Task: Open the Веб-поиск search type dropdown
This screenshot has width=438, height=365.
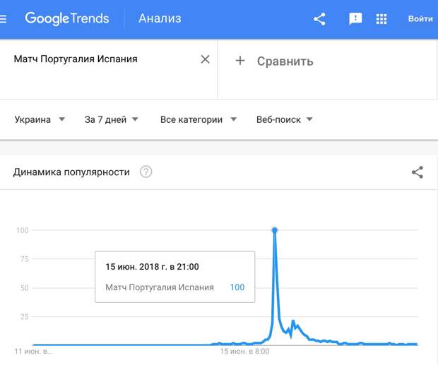Action: 285,120
